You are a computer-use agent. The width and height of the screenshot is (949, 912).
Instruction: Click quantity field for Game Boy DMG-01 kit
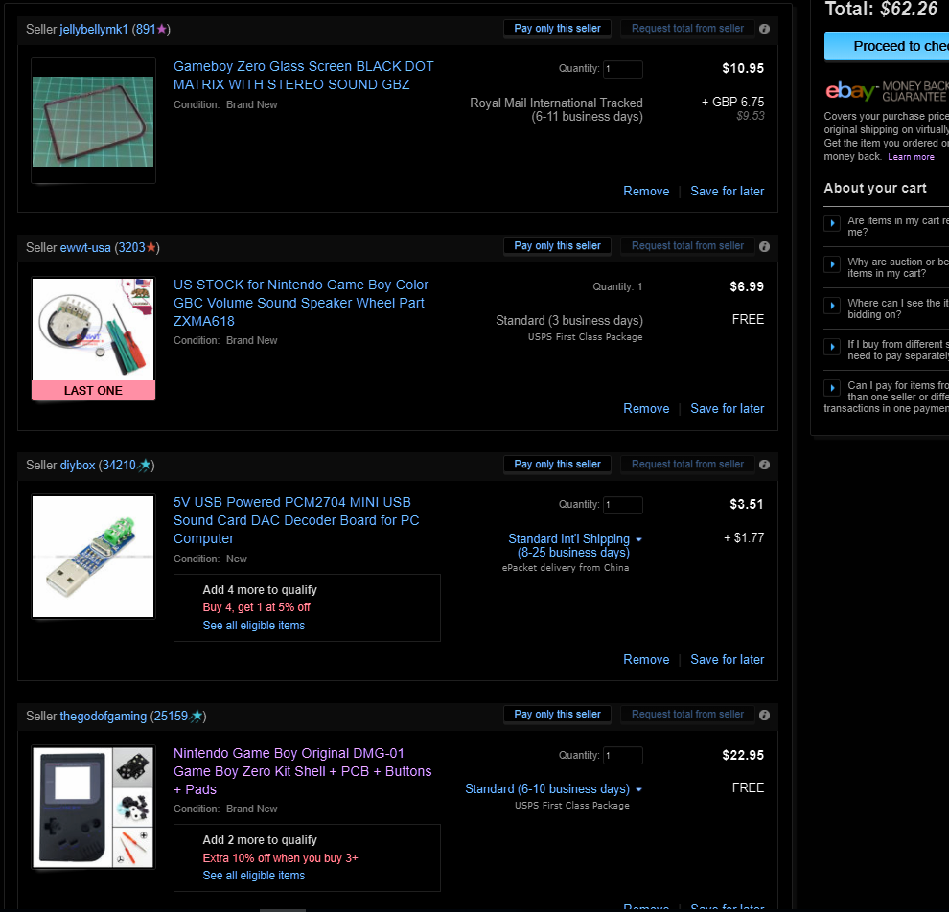point(623,755)
